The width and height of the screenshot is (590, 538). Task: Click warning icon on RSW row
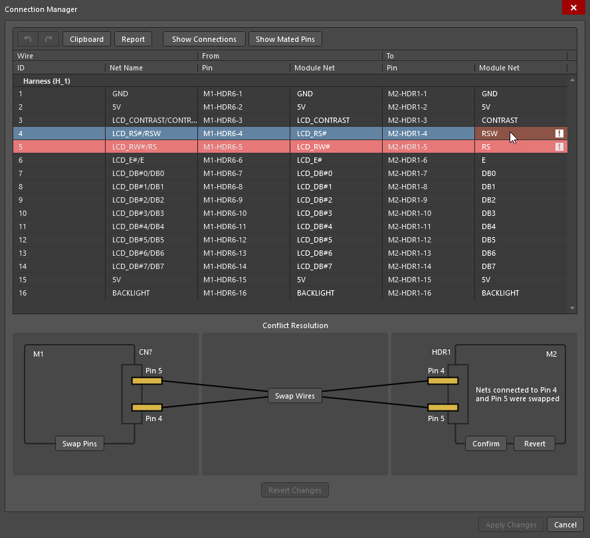coord(559,134)
